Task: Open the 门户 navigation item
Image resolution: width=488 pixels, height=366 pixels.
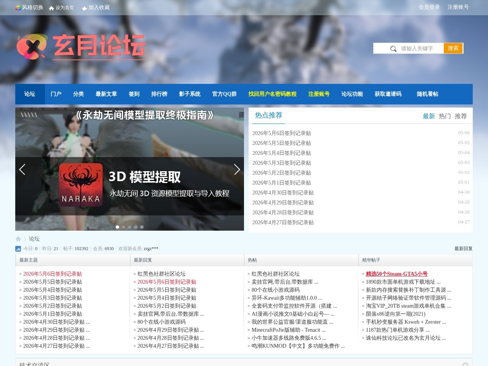Action: 56,94
